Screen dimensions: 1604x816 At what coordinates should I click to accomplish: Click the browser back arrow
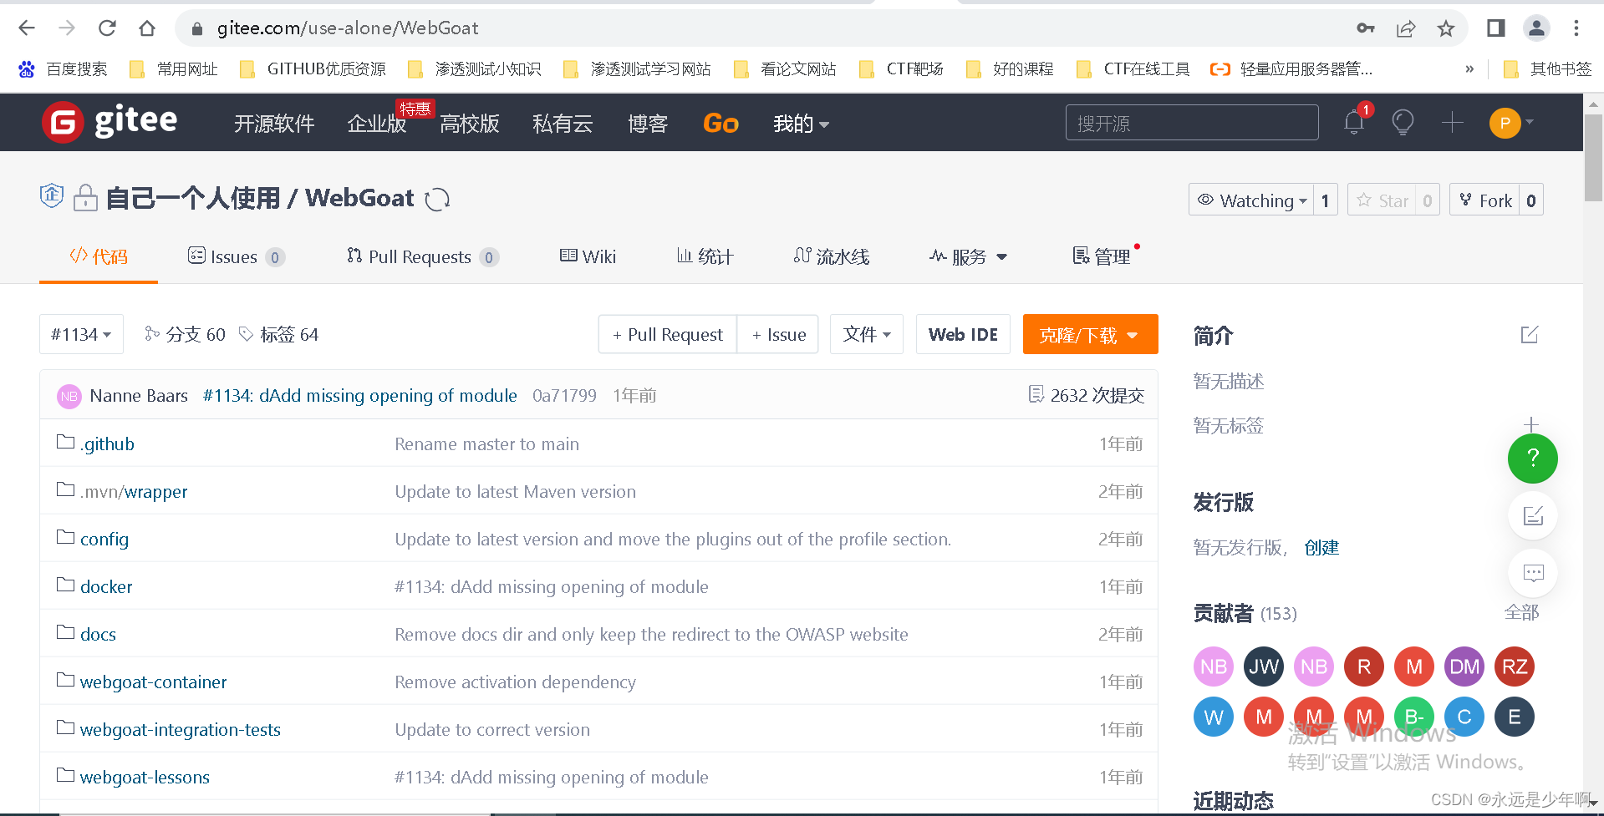[x=27, y=28]
